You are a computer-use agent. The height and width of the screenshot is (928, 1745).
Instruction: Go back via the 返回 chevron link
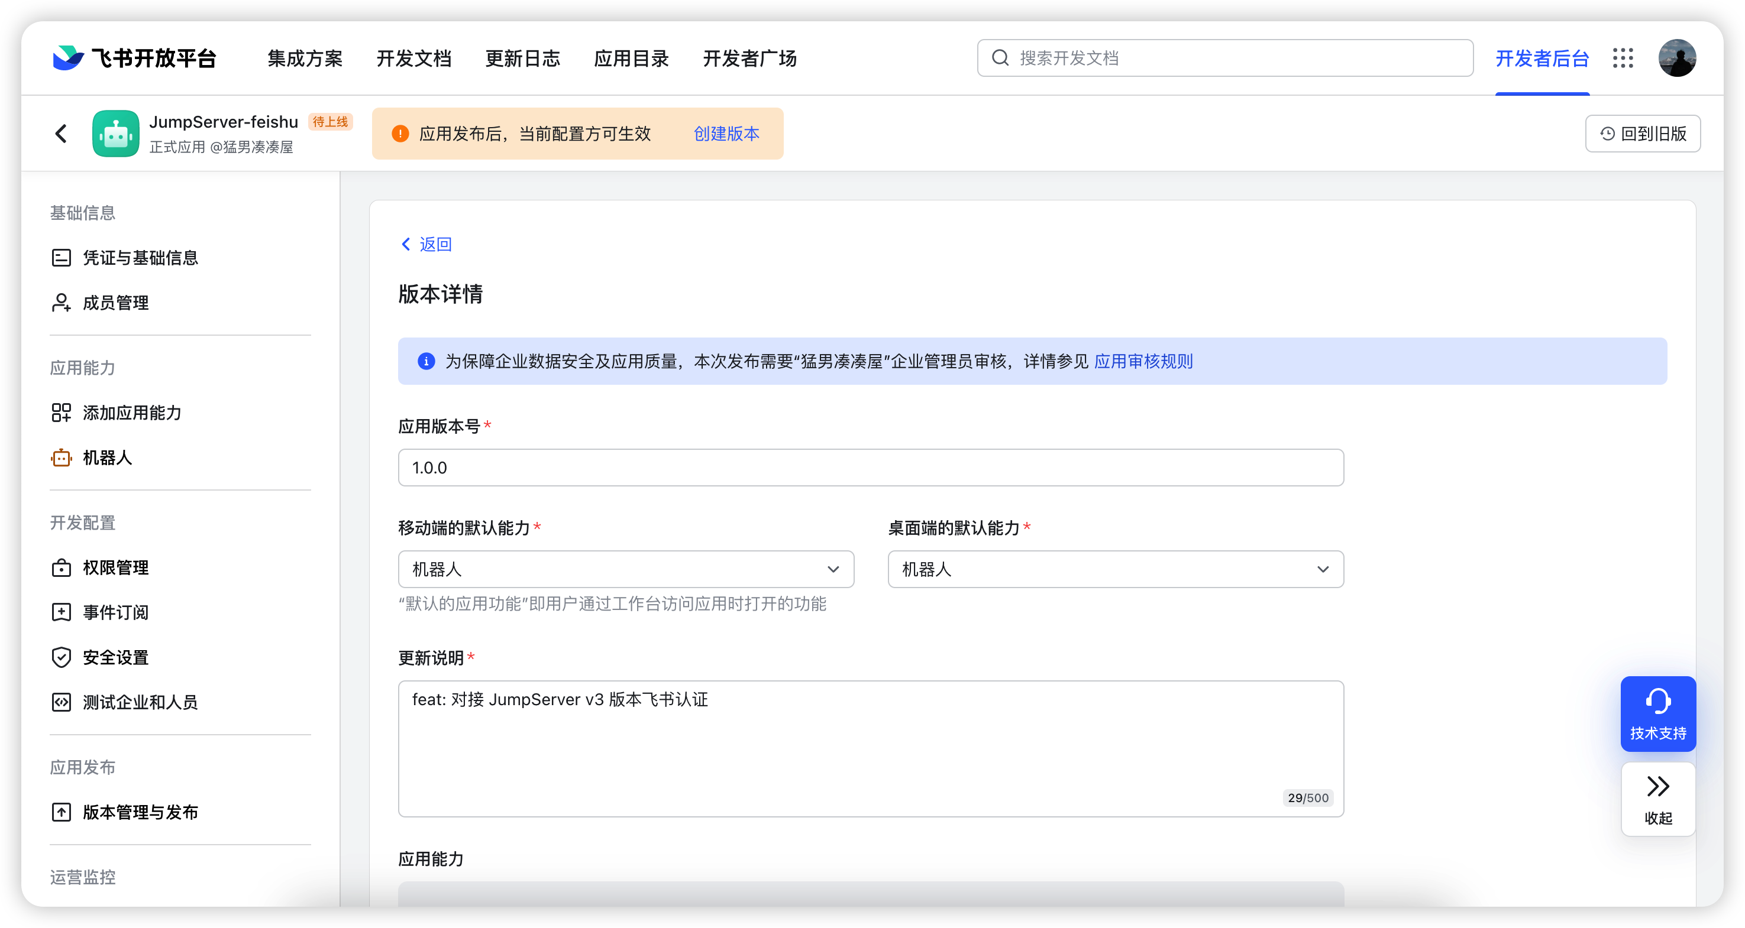[426, 244]
